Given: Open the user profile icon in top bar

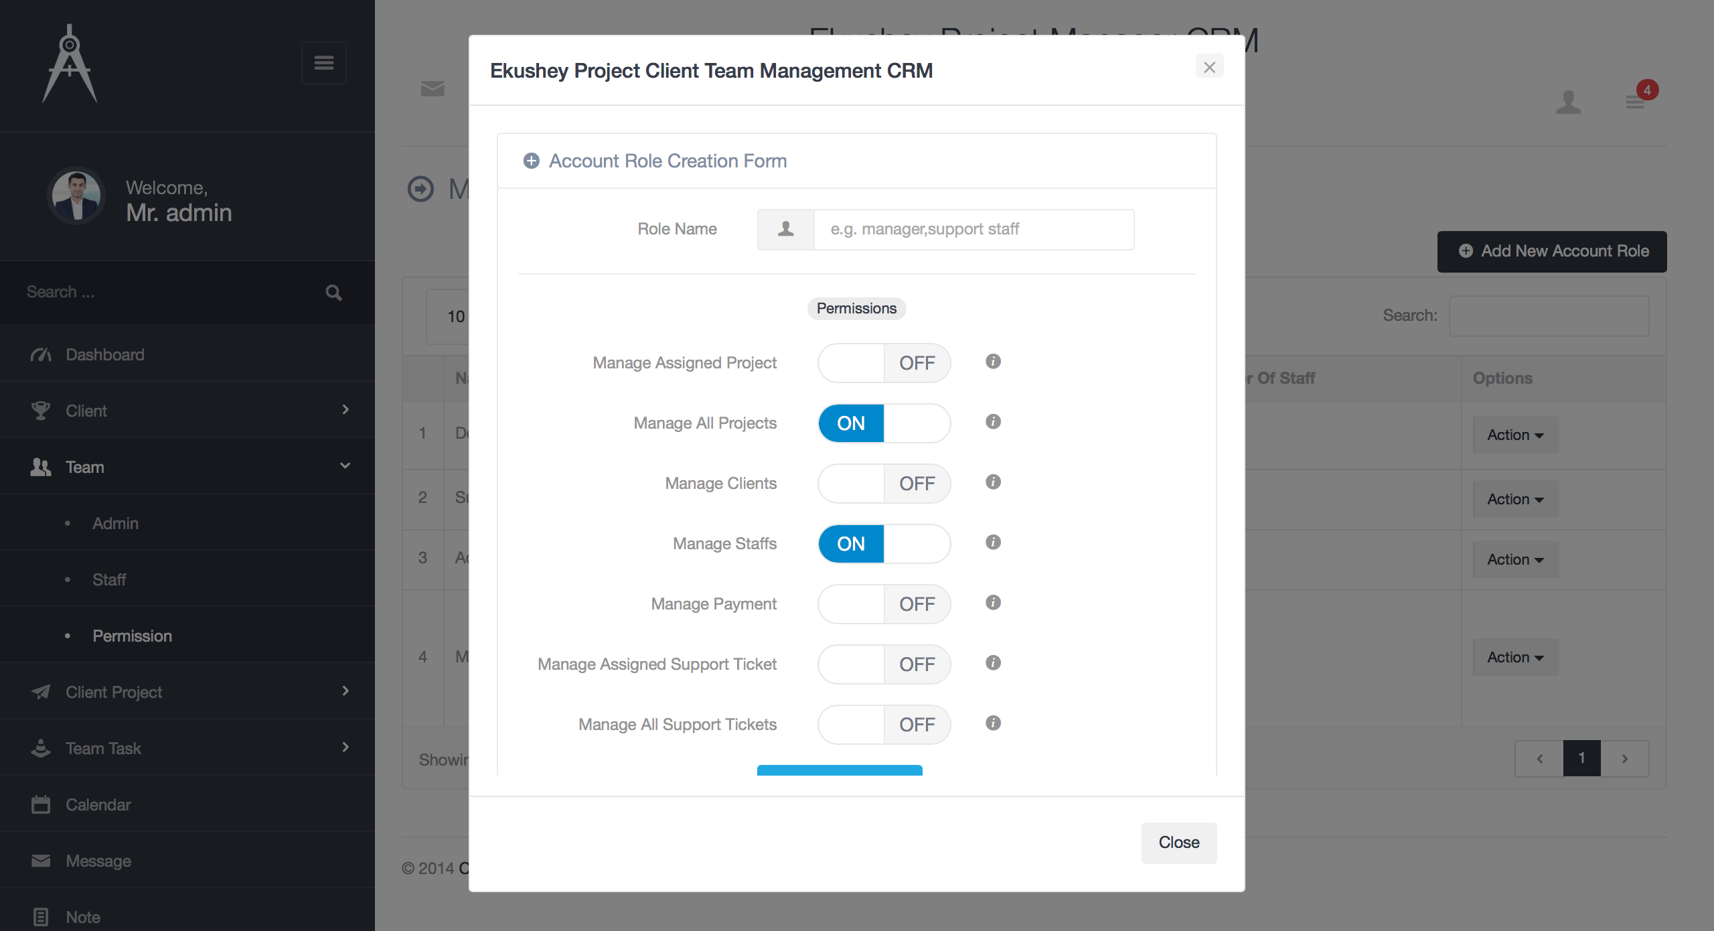Looking at the screenshot, I should click(x=1569, y=102).
